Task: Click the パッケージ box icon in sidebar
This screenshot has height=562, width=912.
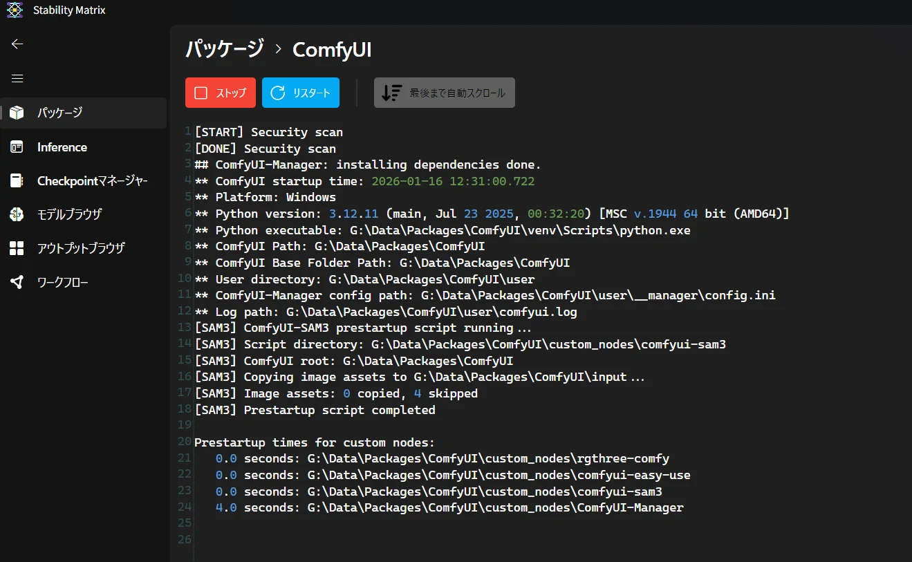Action: tap(17, 113)
